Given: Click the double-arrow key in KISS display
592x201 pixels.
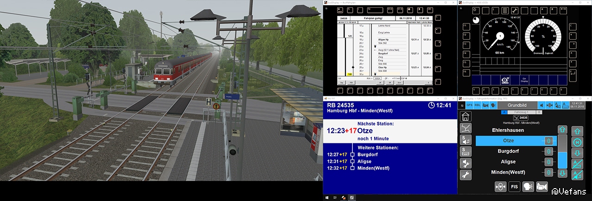Looking at the screenshot, I should (x=563, y=11).
